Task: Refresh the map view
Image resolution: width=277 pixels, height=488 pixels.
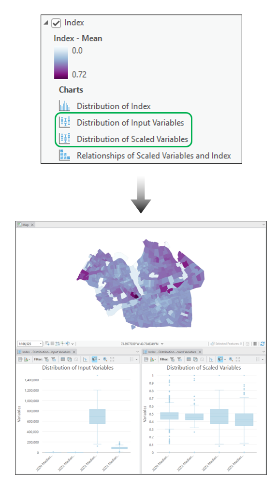Action: pyautogui.click(x=262, y=344)
